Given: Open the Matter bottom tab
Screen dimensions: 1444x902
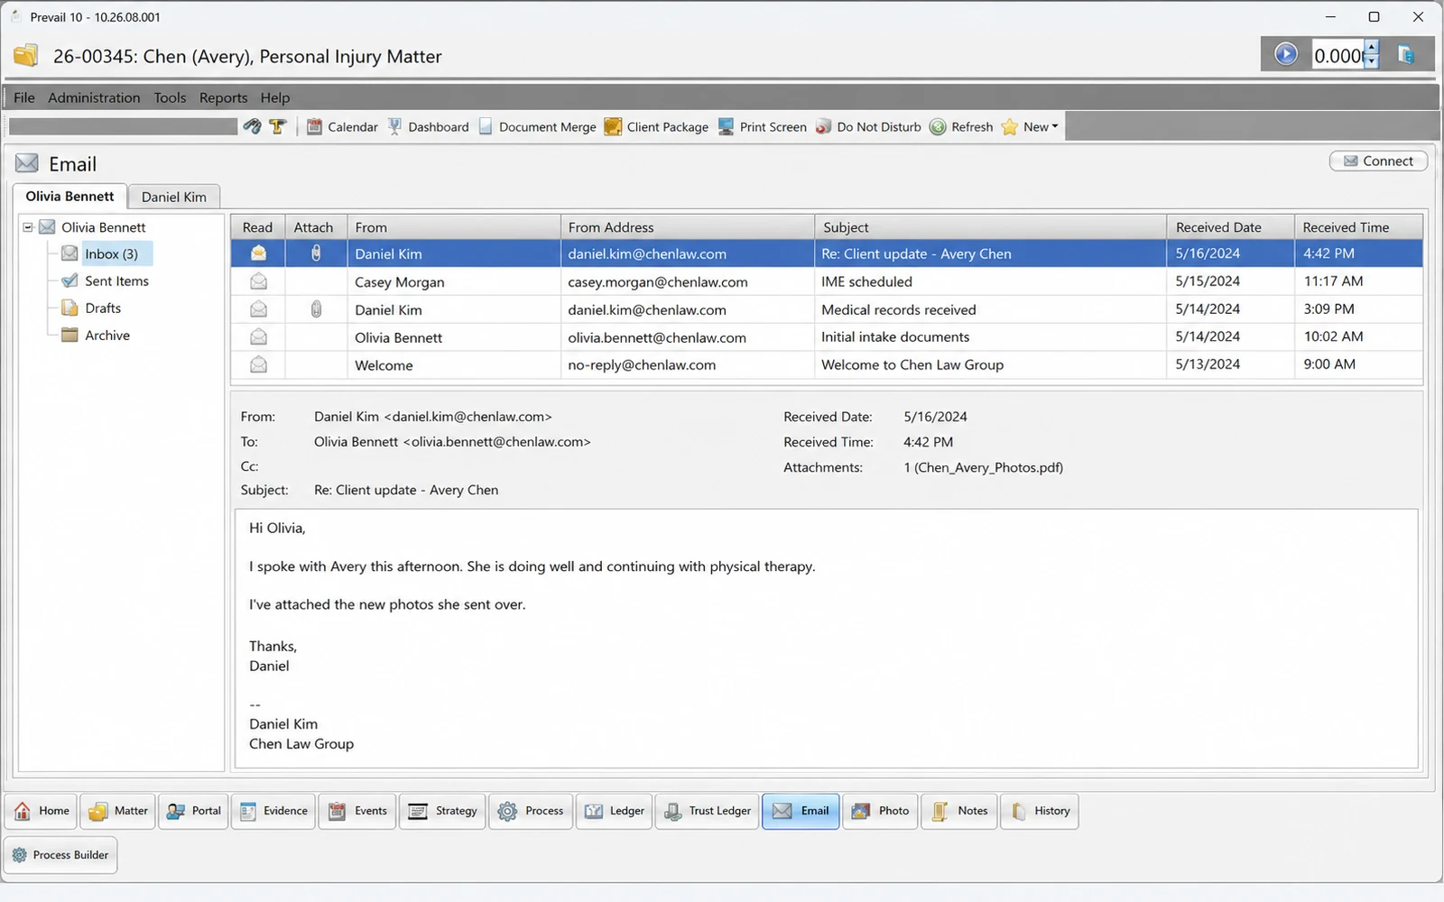Looking at the screenshot, I should tap(118, 811).
